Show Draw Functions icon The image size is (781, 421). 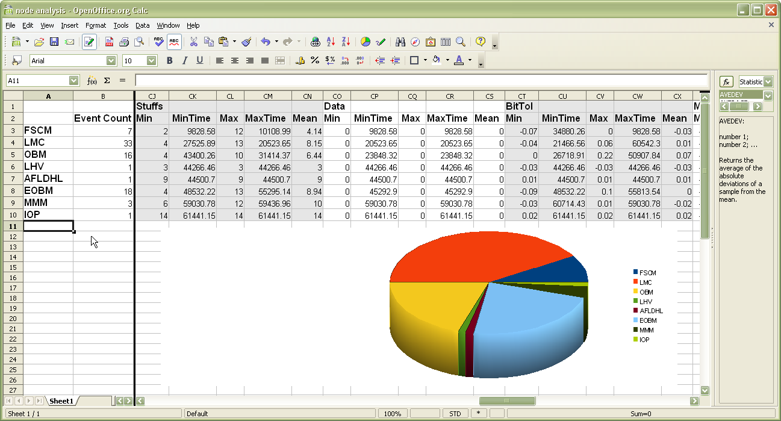click(x=381, y=42)
